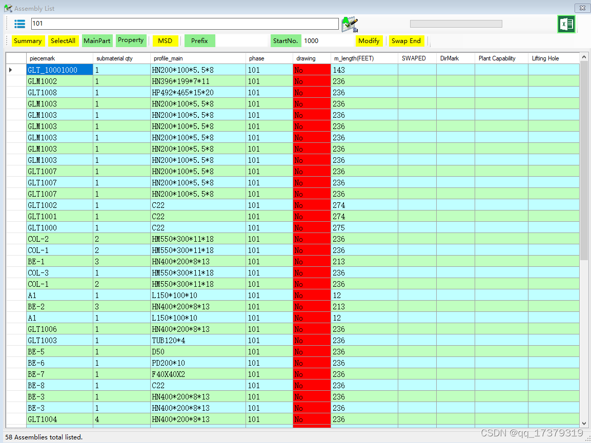Image resolution: width=591 pixels, height=443 pixels.
Task: Open the Property button
Action: [131, 40]
